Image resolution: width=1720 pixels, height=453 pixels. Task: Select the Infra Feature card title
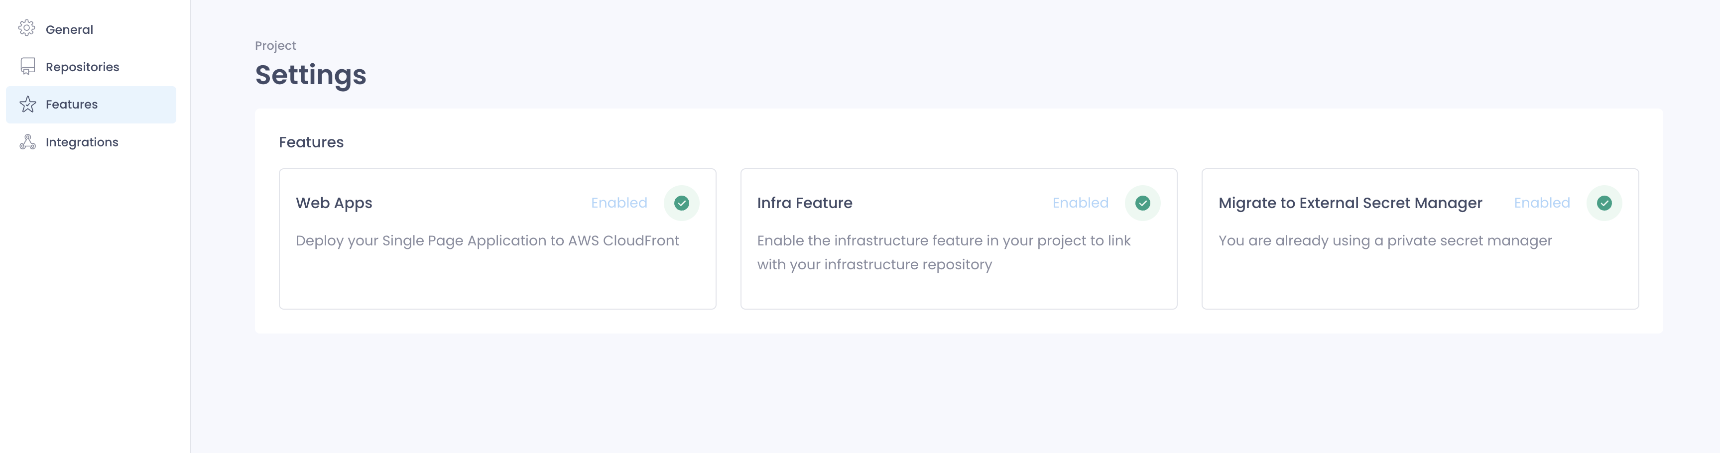(x=805, y=203)
